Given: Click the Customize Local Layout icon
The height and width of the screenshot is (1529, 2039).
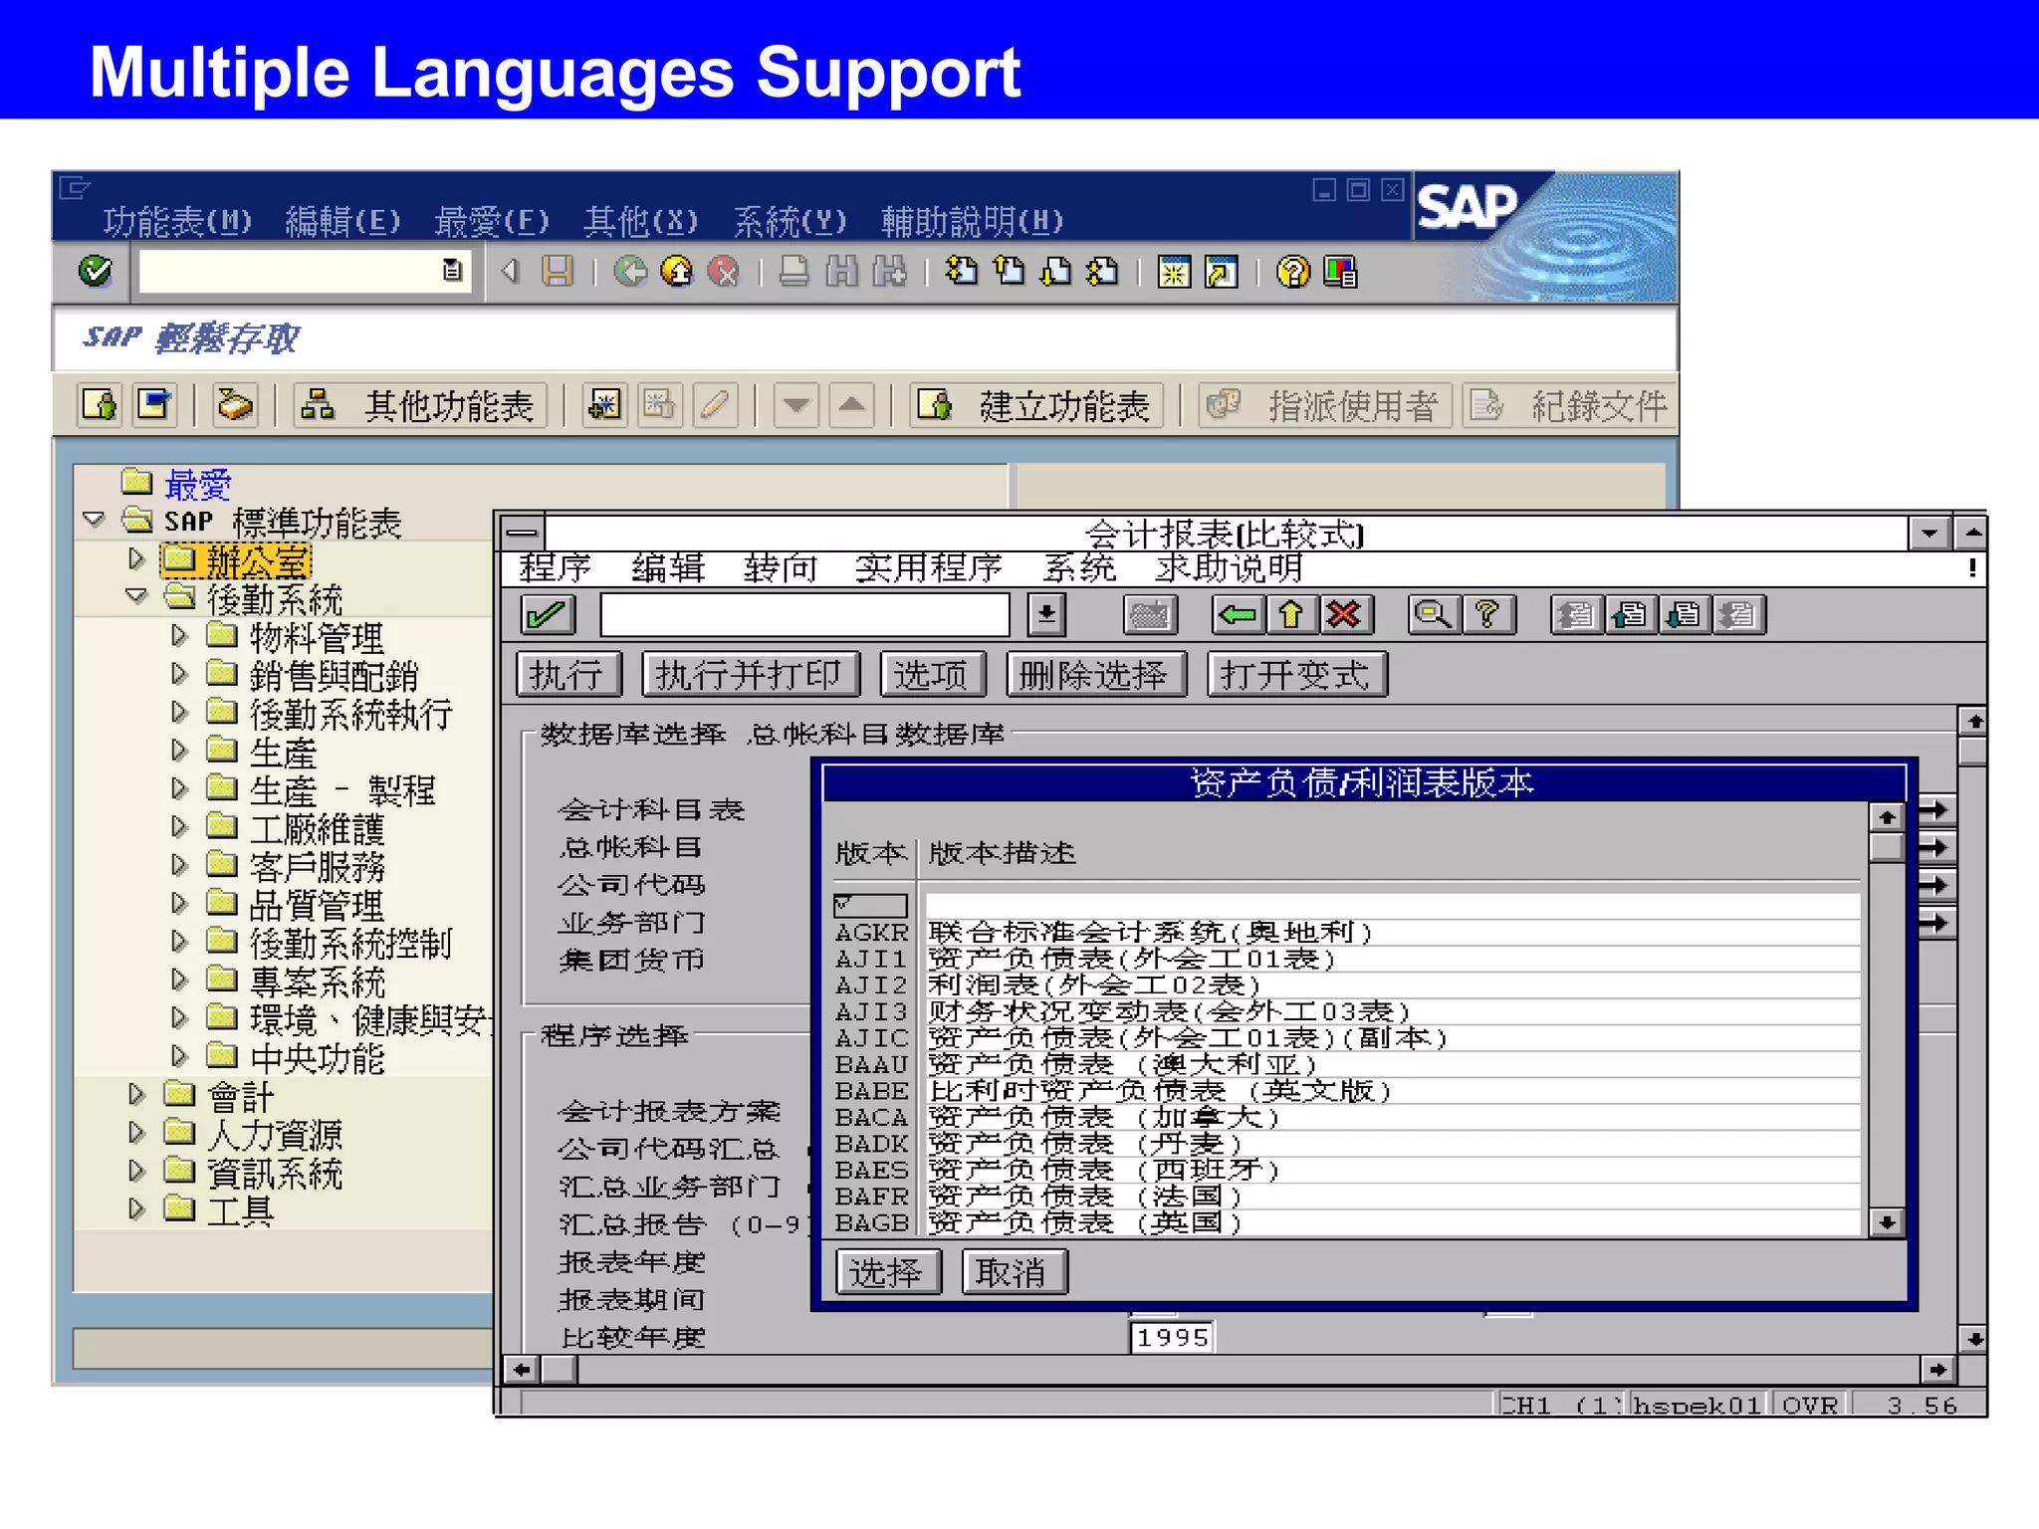Looking at the screenshot, I should click(1340, 271).
